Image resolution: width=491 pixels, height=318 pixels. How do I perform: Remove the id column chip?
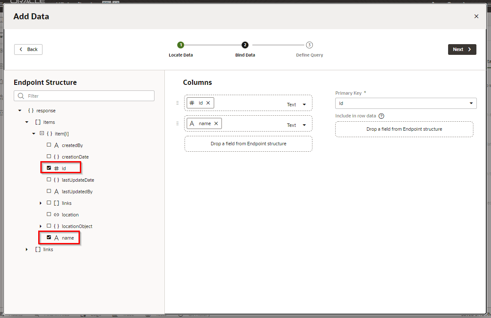[x=208, y=103]
